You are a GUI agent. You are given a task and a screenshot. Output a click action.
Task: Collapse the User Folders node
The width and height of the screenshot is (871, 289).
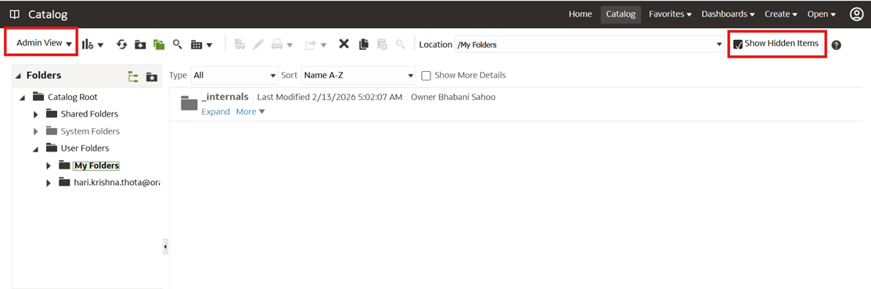click(36, 148)
